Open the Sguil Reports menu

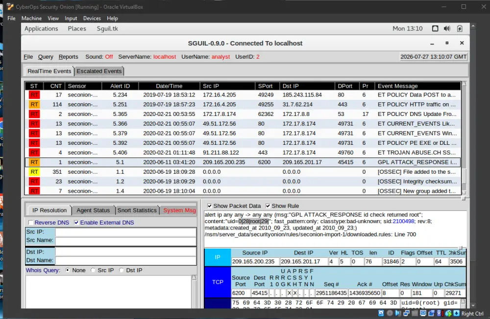point(69,57)
